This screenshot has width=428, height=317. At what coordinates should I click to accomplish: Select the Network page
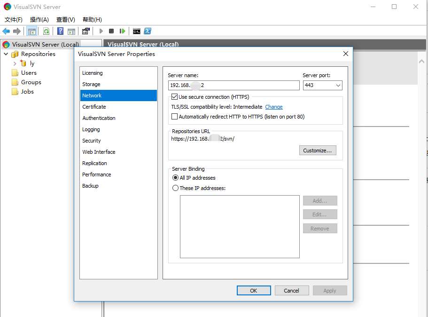point(118,95)
